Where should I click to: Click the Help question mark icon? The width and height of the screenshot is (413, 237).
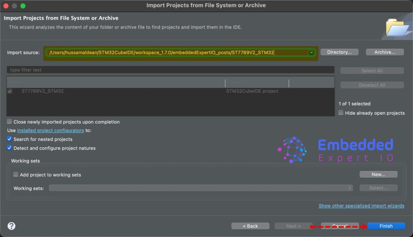click(x=11, y=226)
